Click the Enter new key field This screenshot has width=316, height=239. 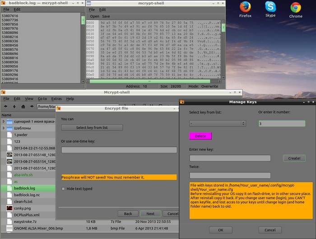pyautogui.click(x=230, y=158)
